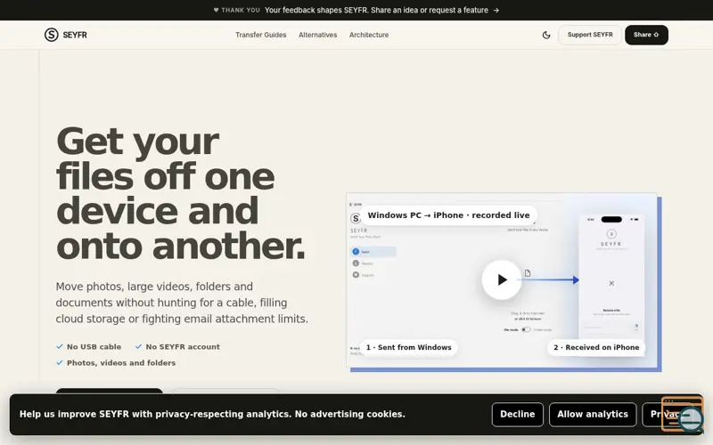Click the check icon beside No USB cable
This screenshot has width=713, height=445.
[60, 346]
